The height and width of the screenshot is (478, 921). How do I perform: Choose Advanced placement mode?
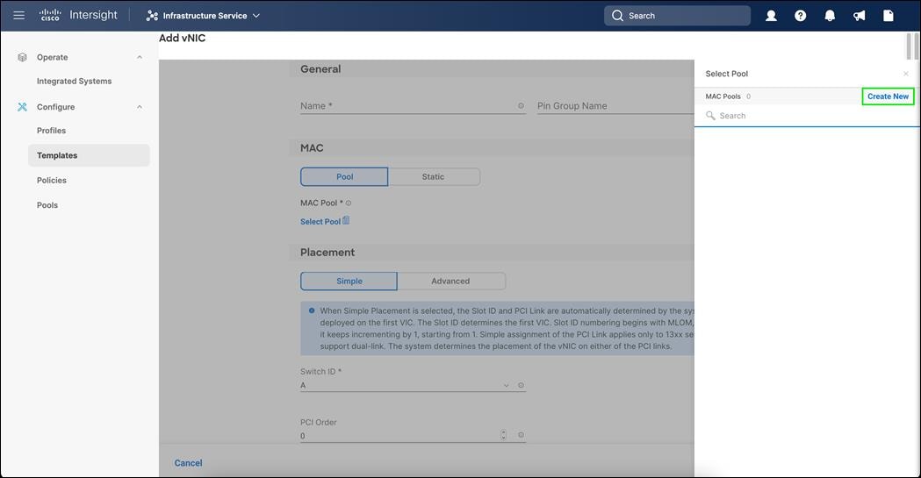(450, 281)
